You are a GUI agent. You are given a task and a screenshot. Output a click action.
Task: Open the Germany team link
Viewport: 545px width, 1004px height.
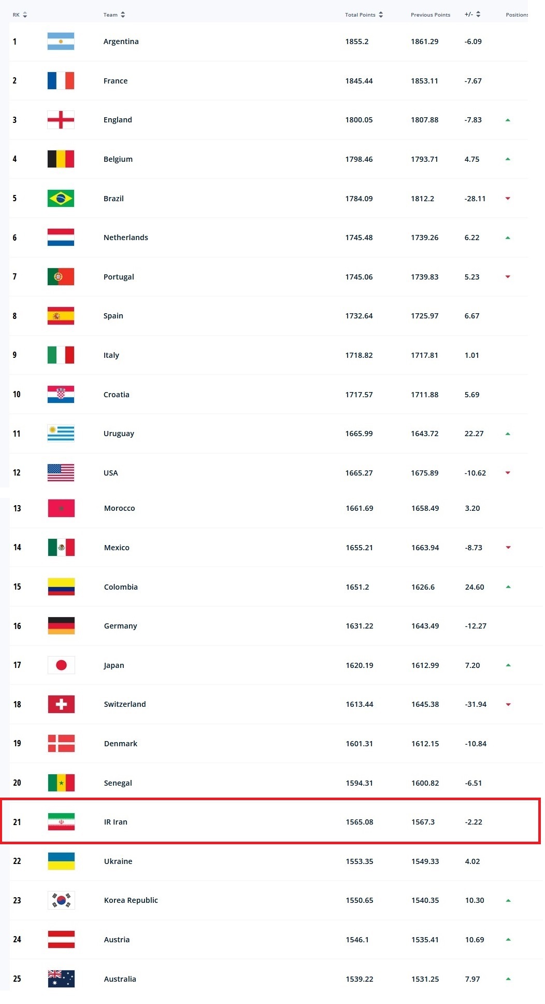[120, 626]
